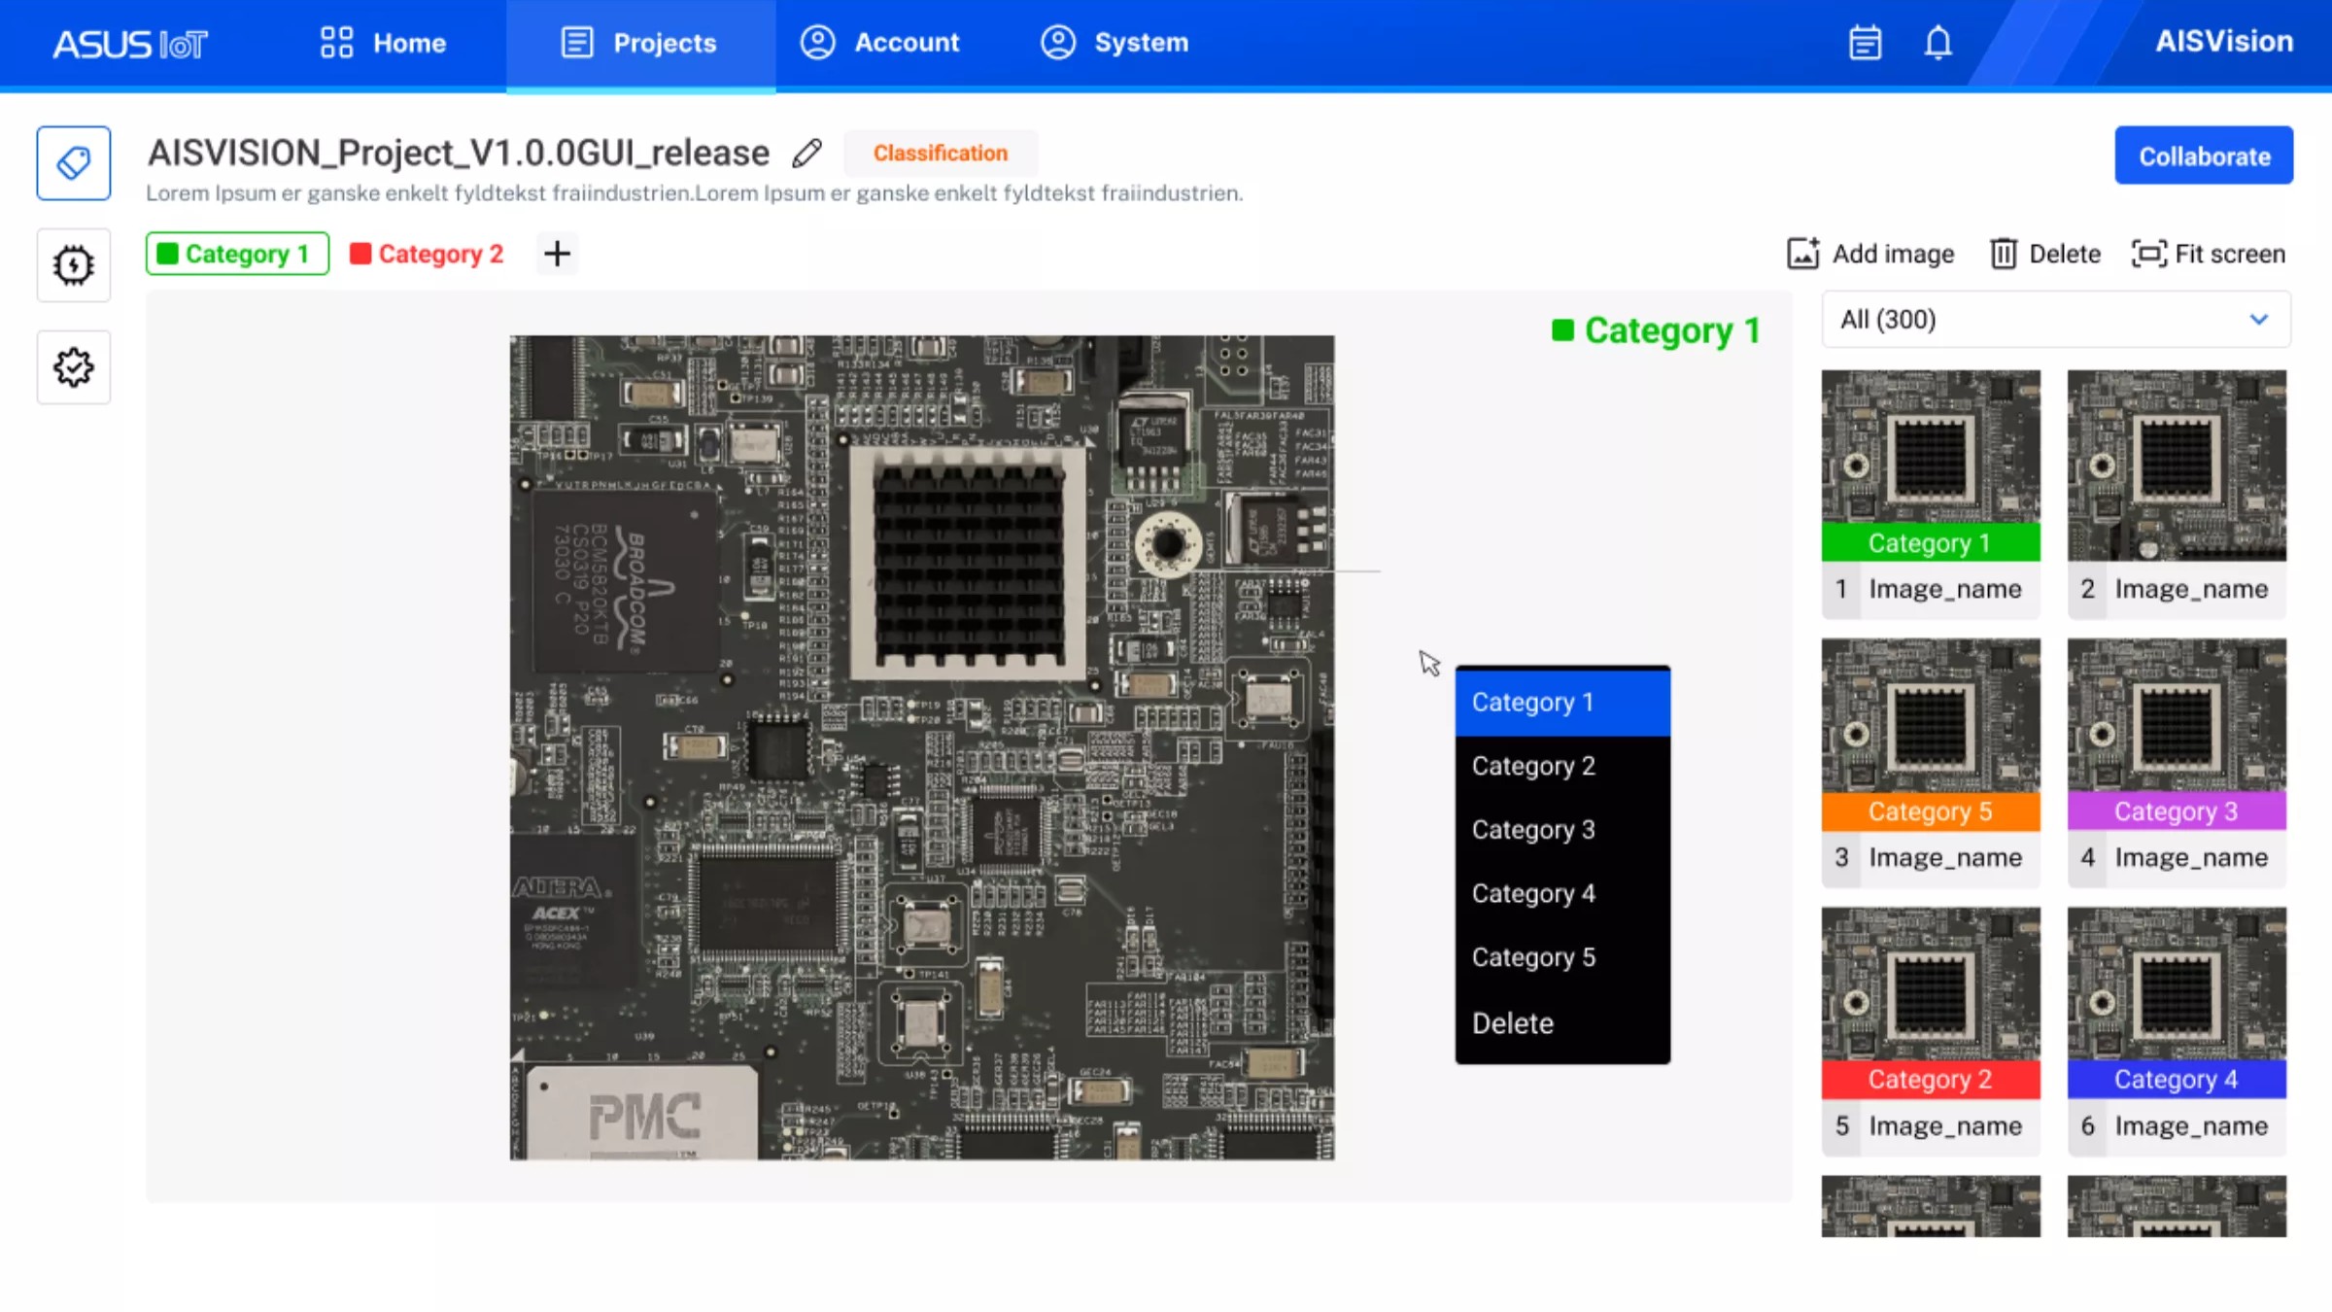Expand the All (300) filter dropdown

click(x=2056, y=320)
